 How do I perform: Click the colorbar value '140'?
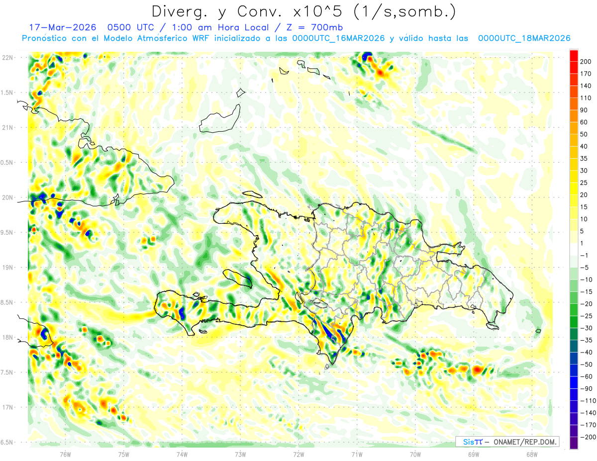pyautogui.click(x=586, y=86)
